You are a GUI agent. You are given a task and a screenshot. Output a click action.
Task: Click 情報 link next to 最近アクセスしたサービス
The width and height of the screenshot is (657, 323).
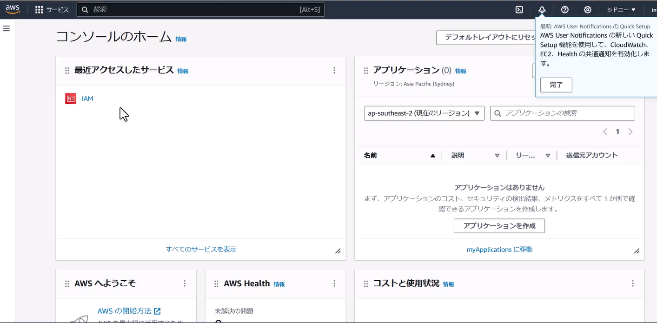(183, 71)
